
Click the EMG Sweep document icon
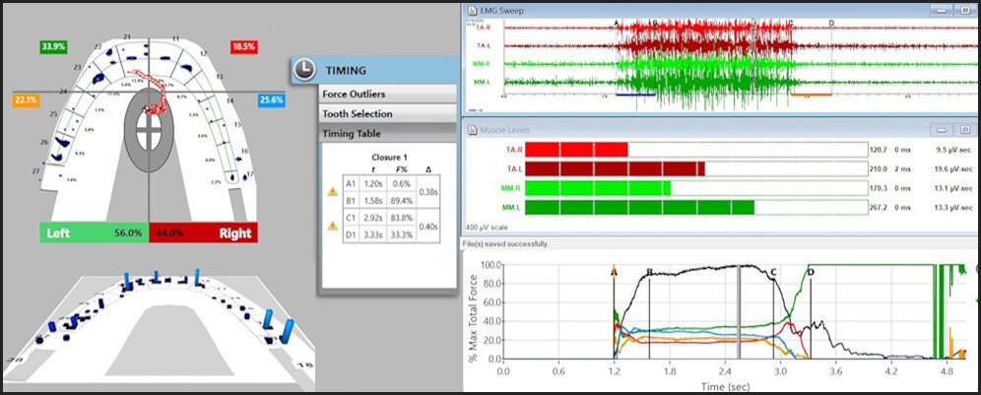tap(473, 11)
